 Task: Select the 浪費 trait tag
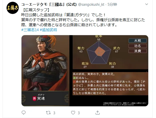click(x=137, y=51)
